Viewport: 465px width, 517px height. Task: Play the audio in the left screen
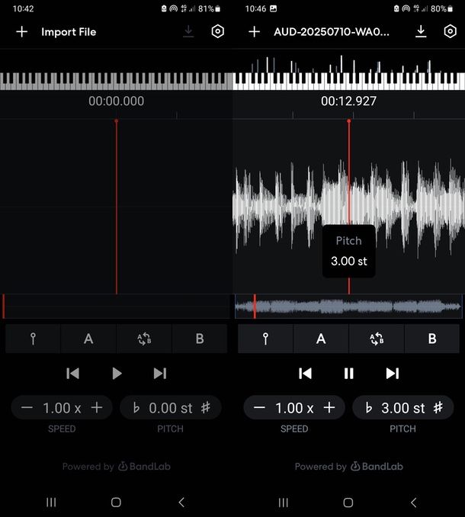[117, 374]
